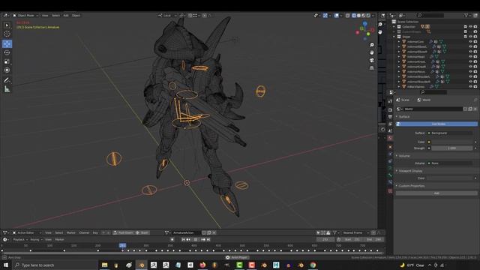Click the play animation button
480x270 pixels.
coord(196,240)
